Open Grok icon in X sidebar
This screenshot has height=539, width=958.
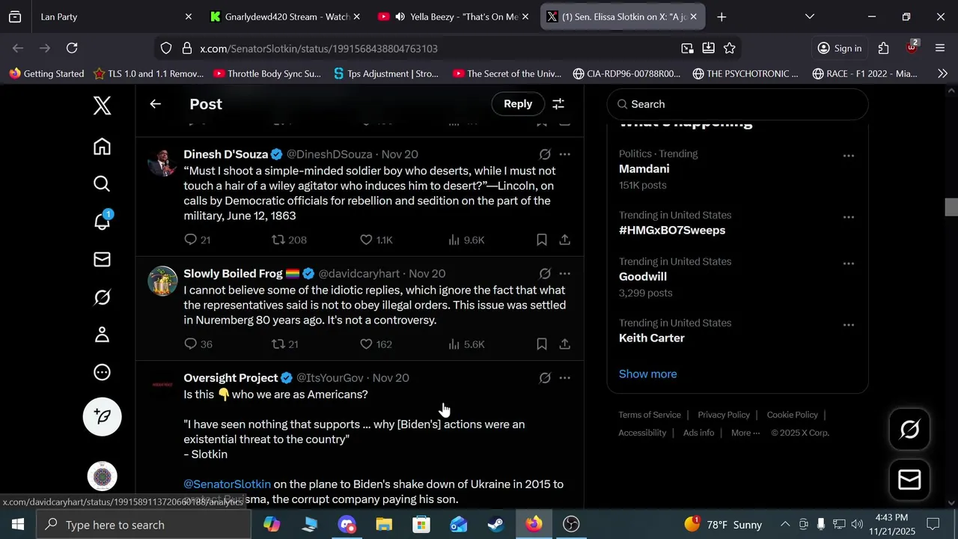103,297
